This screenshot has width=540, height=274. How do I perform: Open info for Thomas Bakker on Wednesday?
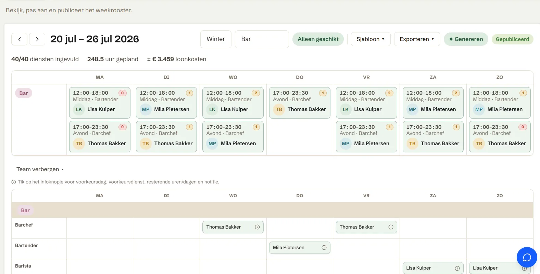tap(257, 227)
